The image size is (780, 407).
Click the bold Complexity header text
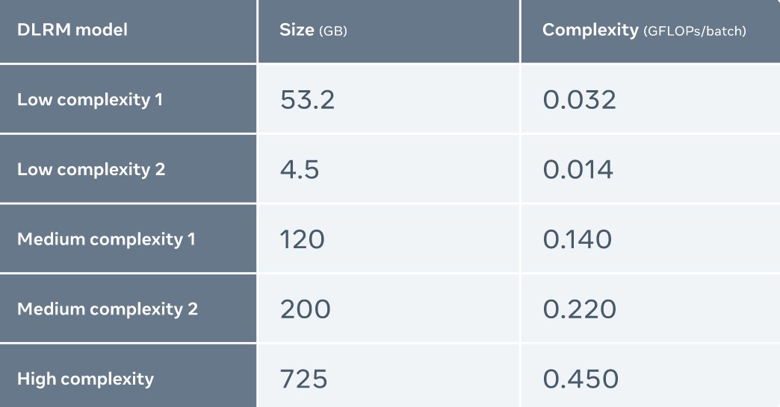click(x=590, y=31)
